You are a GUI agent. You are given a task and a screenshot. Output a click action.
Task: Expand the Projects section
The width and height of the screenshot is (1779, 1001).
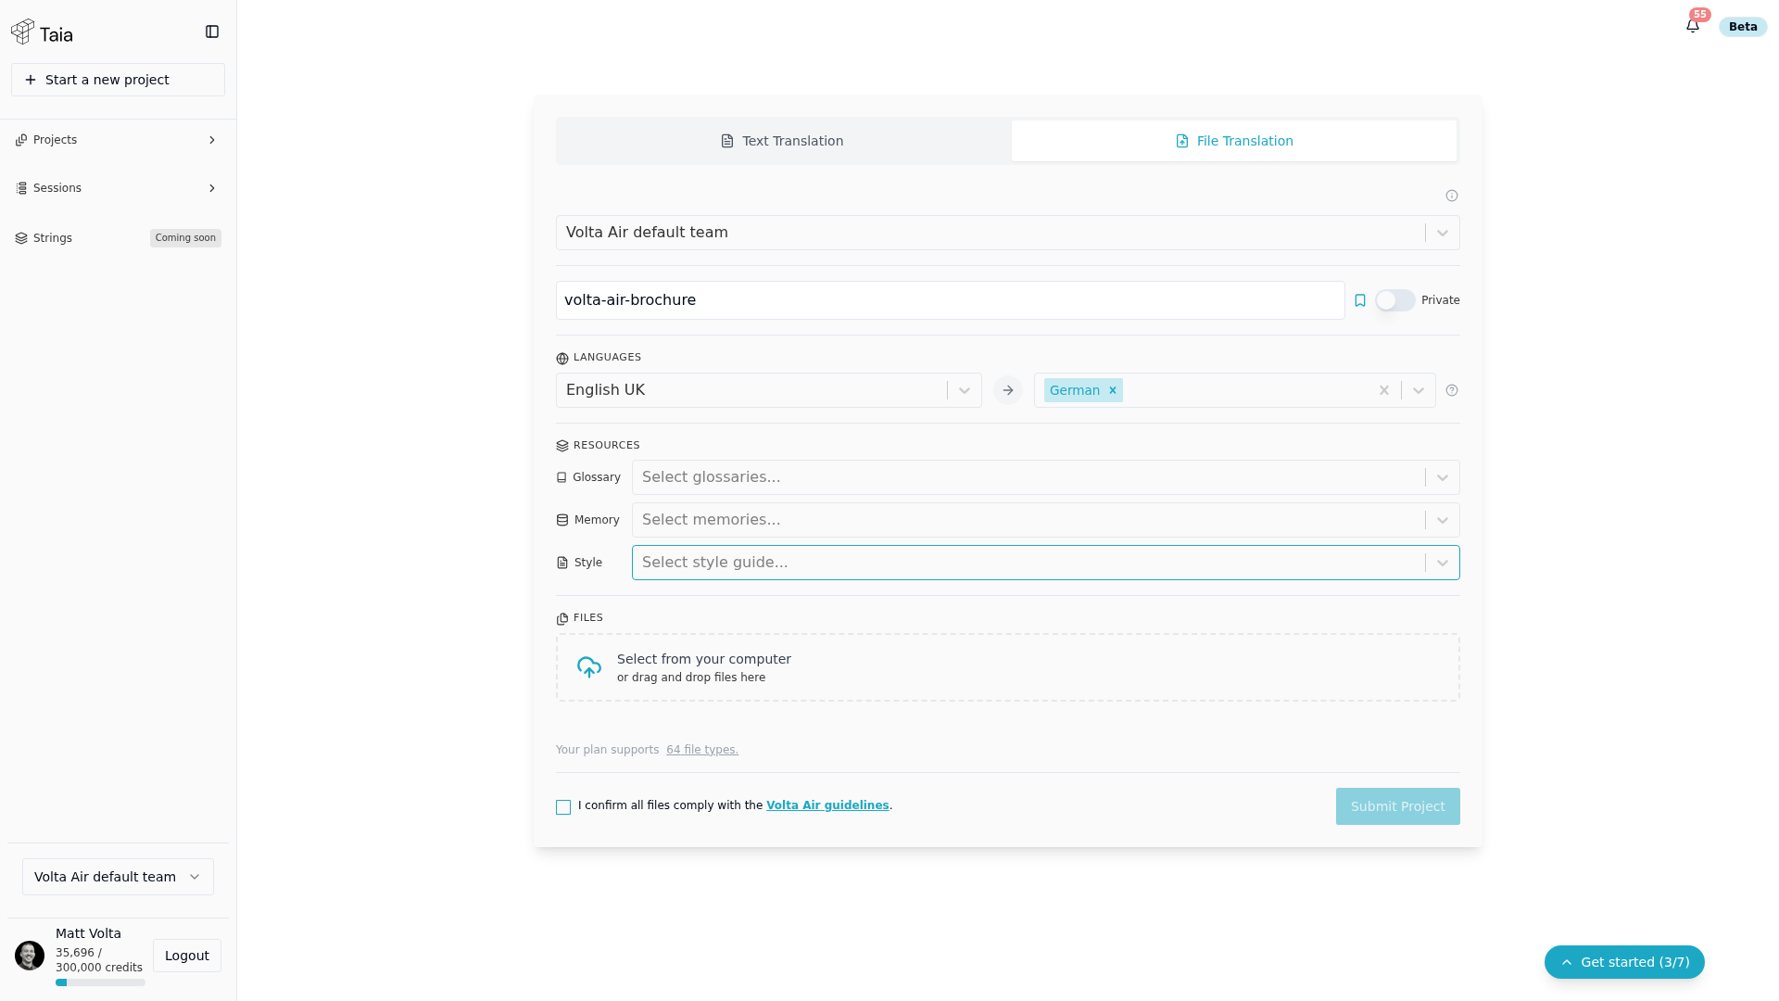point(212,140)
